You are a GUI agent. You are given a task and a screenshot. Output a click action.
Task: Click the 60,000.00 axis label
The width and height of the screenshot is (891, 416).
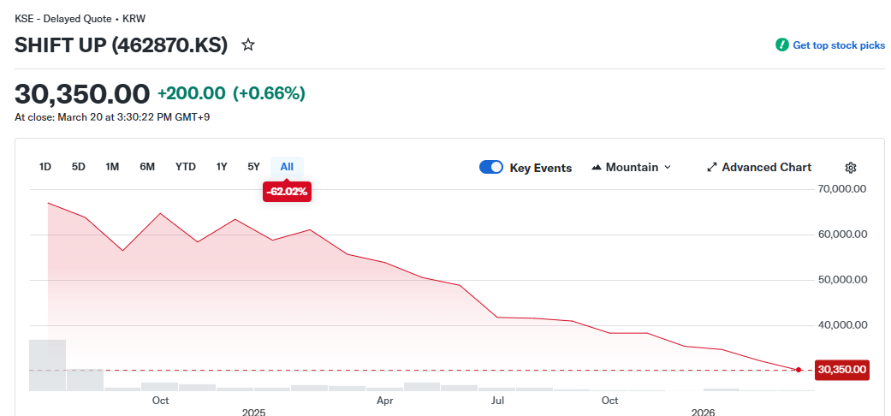click(842, 235)
